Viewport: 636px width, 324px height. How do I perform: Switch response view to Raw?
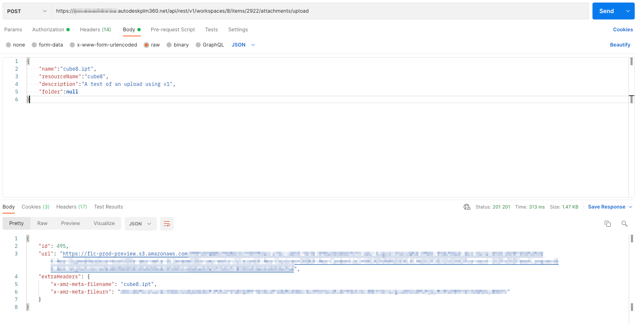42,223
